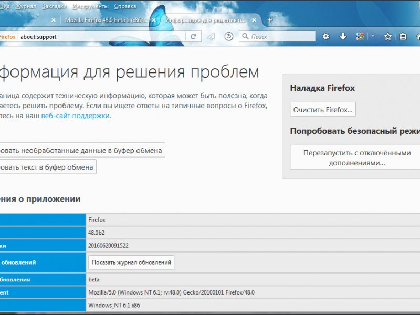420x315 pixels.
Task: Select the Mozilla/5.0 user agent string
Action: (172, 292)
